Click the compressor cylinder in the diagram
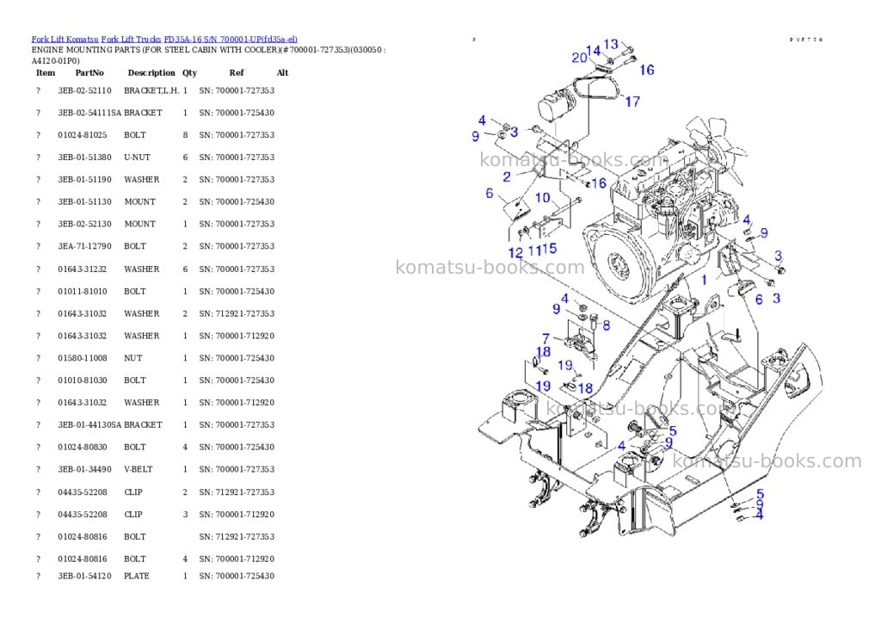Viewport: 881px width, 624px height. (x=555, y=106)
